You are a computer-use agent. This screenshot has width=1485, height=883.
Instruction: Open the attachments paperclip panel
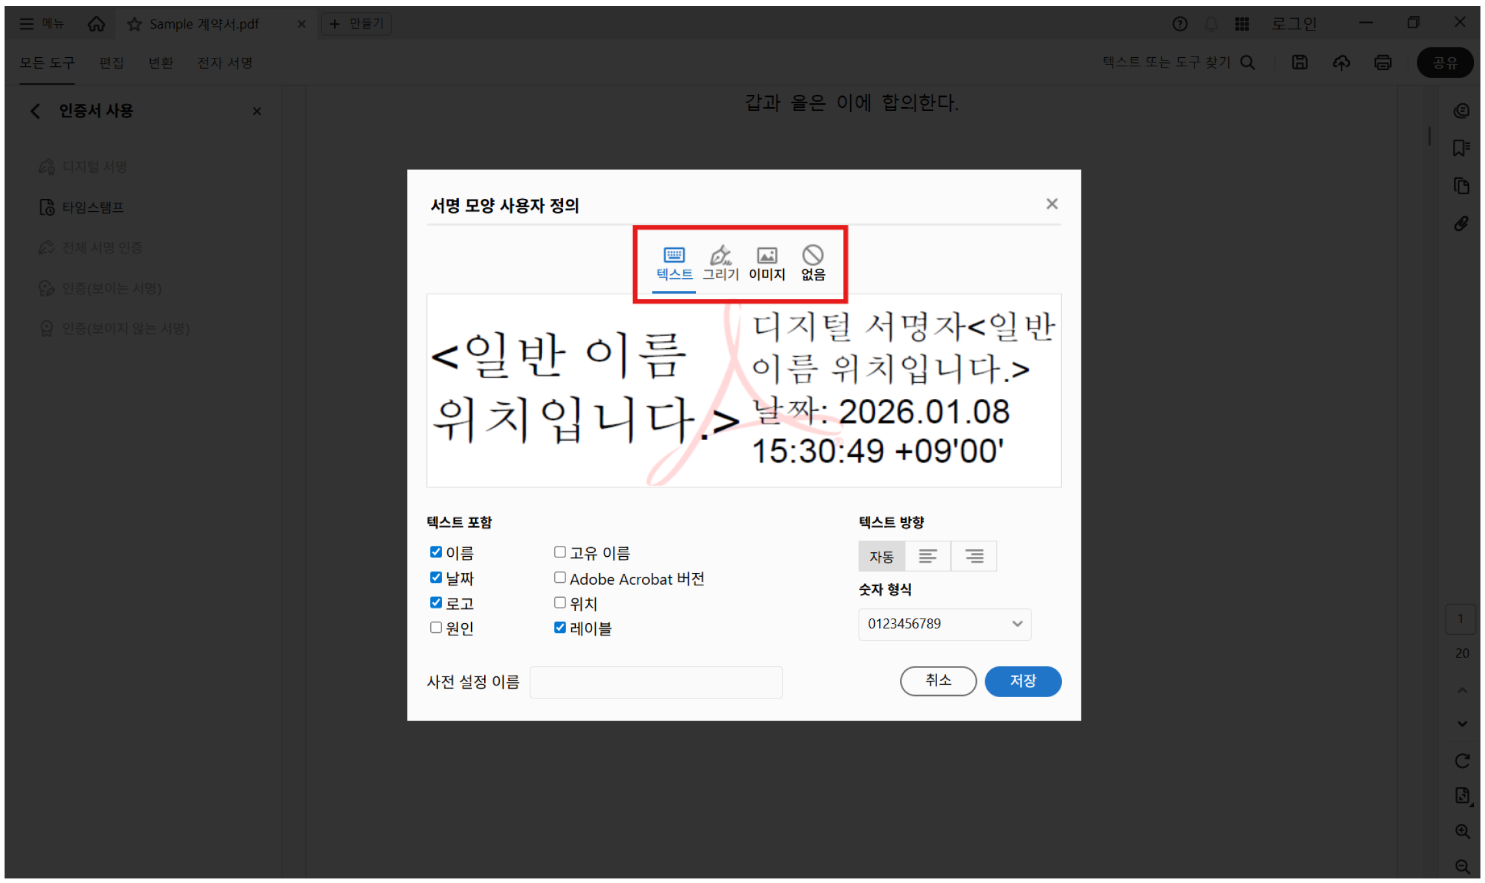pos(1461,223)
